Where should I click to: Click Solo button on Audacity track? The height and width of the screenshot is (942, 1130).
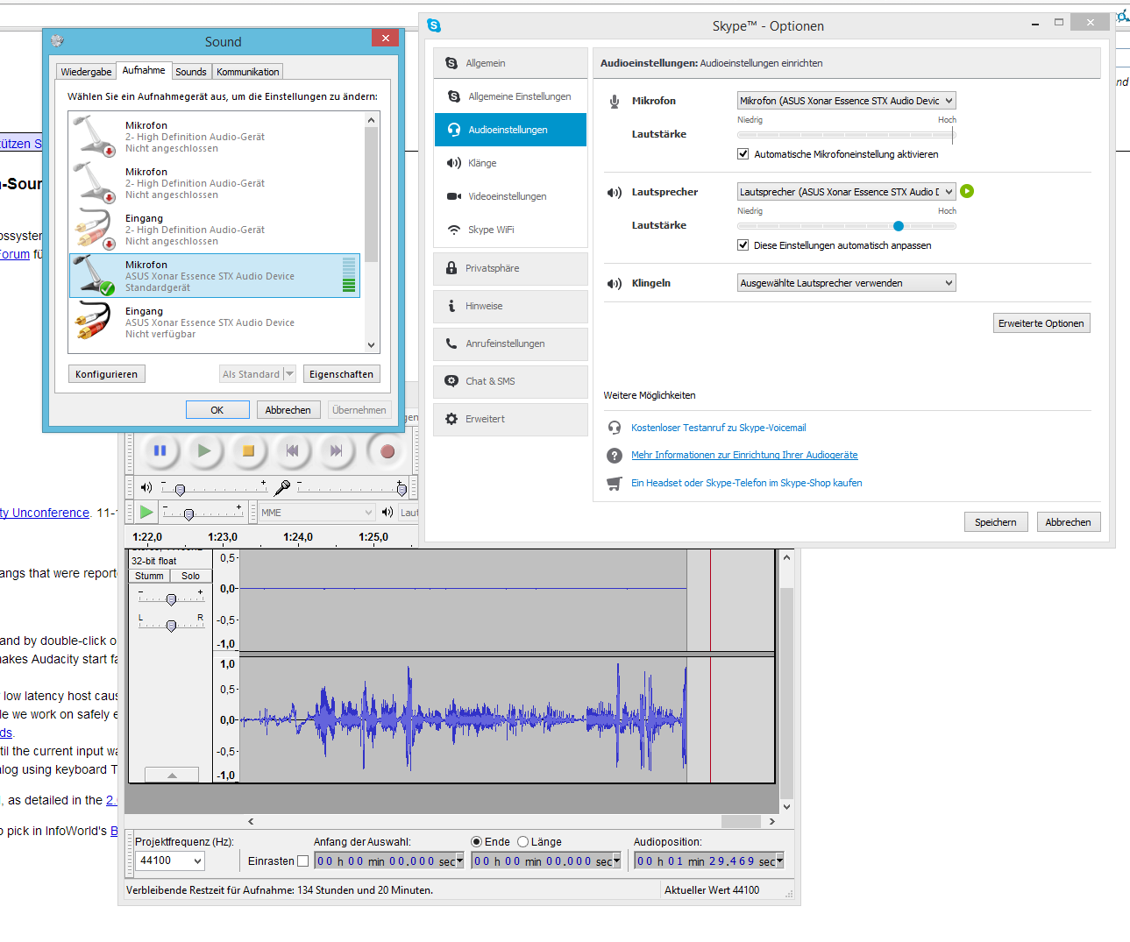point(191,576)
